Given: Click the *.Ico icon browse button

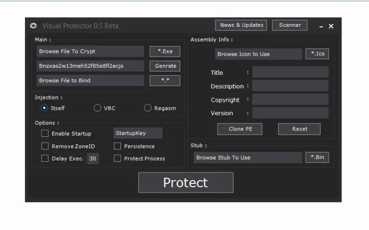Looking at the screenshot, I should pos(317,54).
